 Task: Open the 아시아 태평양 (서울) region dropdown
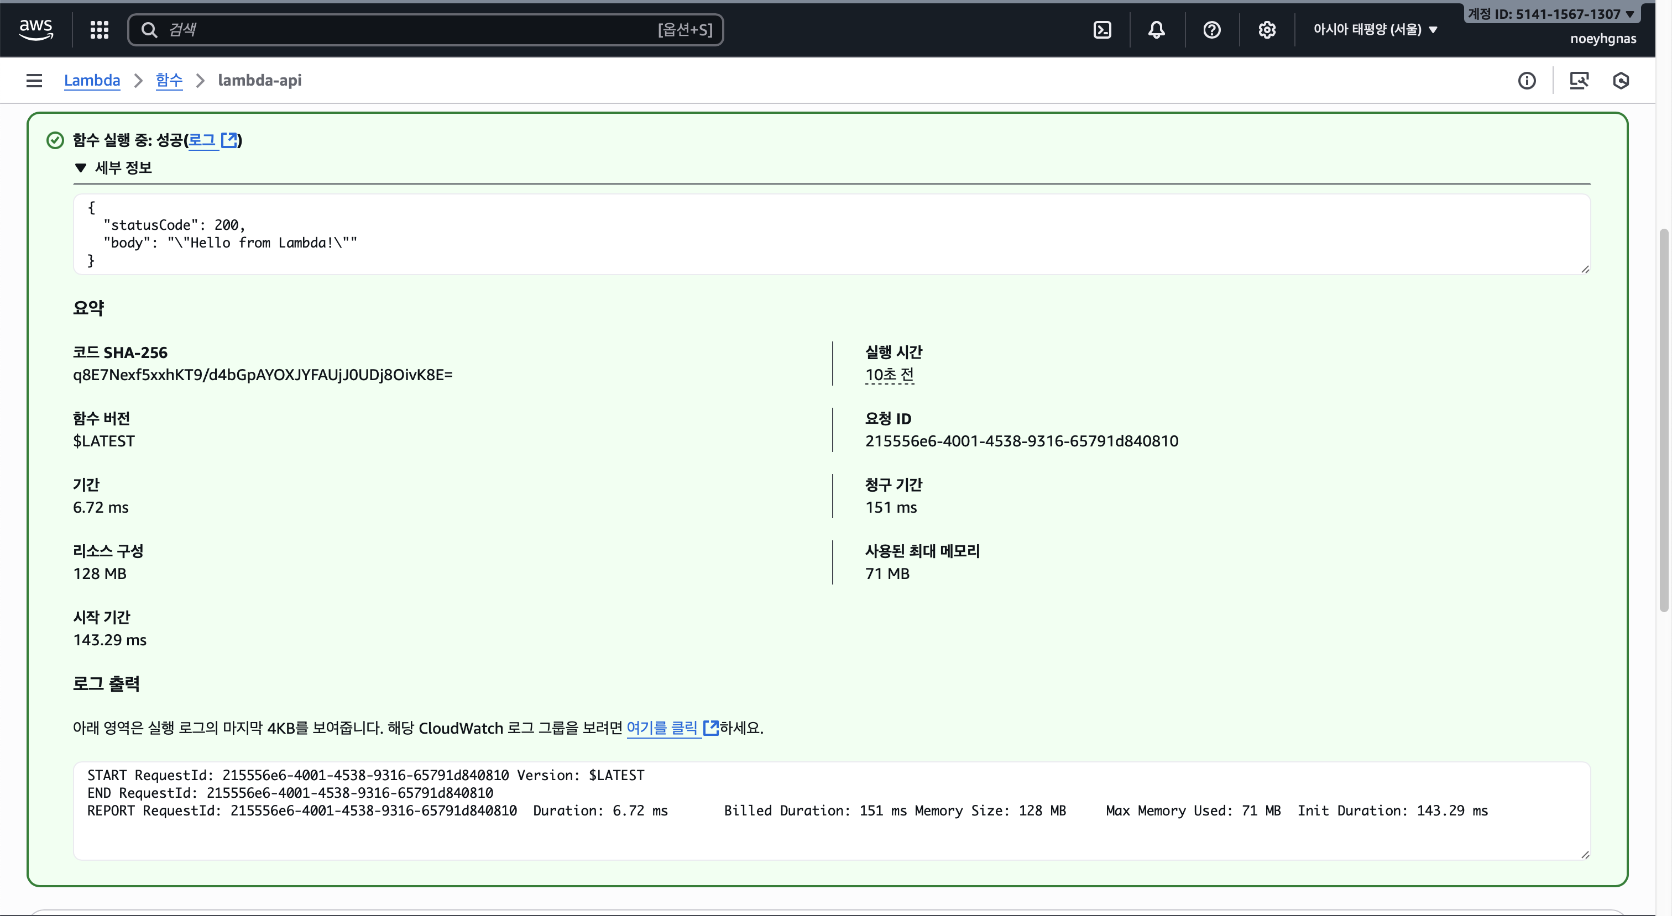coord(1375,29)
